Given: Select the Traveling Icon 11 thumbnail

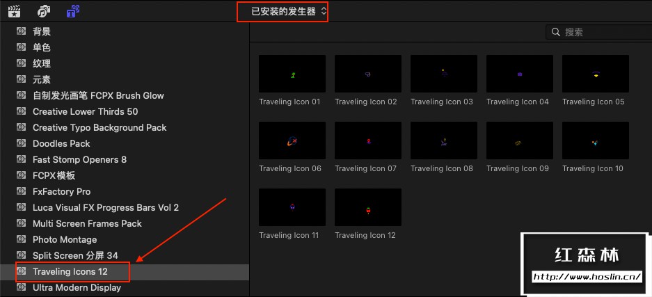Looking at the screenshot, I should coord(292,207).
